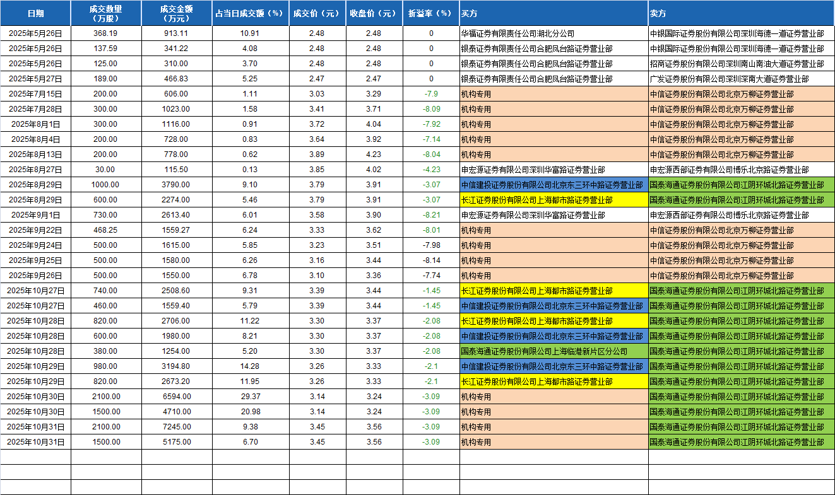Click the amount cell 1023.00
The width and height of the screenshot is (835, 495).
[x=177, y=109]
